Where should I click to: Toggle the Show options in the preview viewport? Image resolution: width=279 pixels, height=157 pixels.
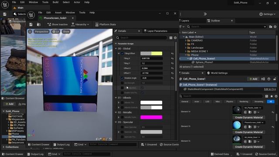click(x=66, y=31)
